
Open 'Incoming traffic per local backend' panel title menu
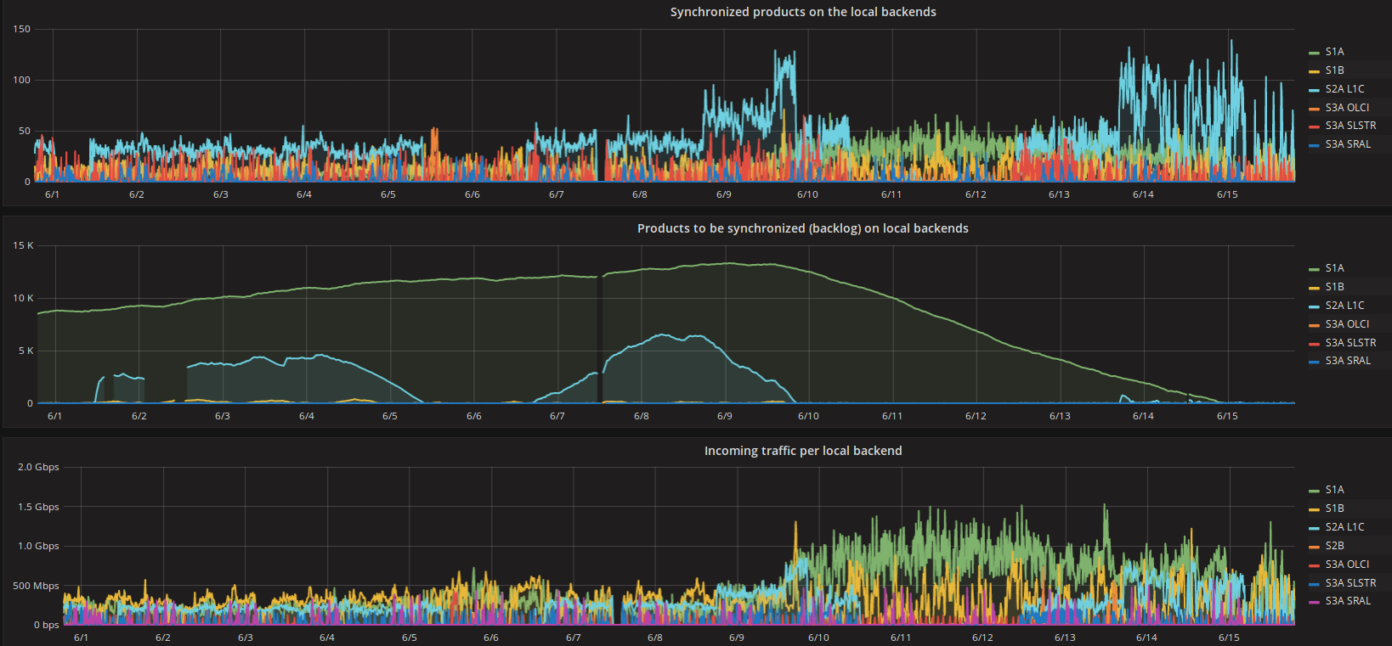(802, 451)
